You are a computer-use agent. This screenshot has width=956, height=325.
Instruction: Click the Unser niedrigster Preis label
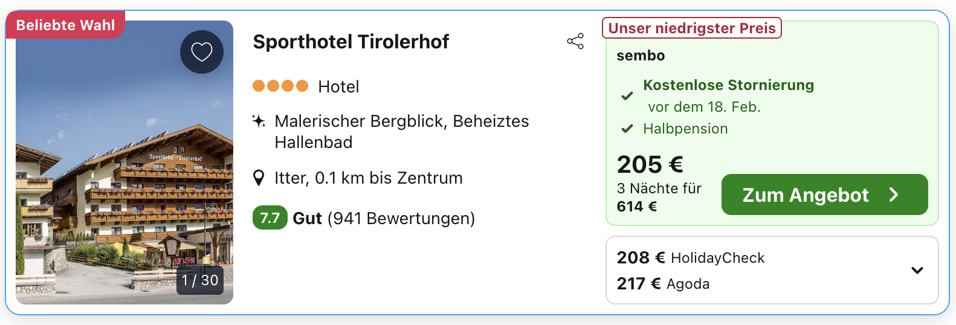[x=691, y=28]
